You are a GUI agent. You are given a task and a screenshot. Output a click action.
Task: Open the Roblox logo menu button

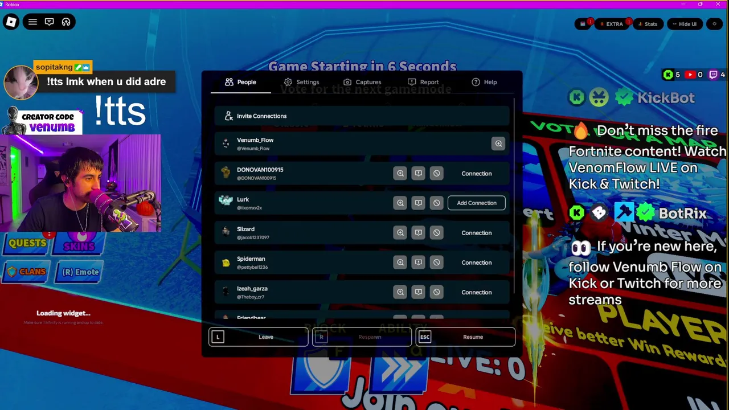pos(11,22)
